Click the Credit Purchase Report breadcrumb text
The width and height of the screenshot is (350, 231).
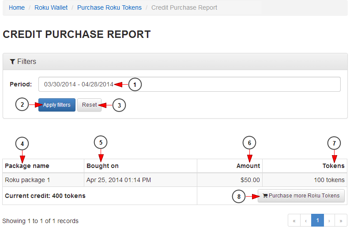(184, 7)
